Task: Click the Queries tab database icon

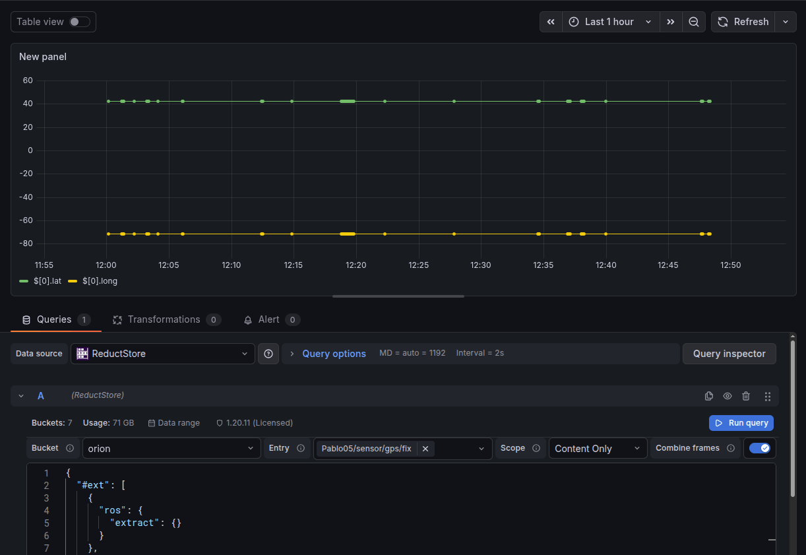Action: [x=26, y=320]
